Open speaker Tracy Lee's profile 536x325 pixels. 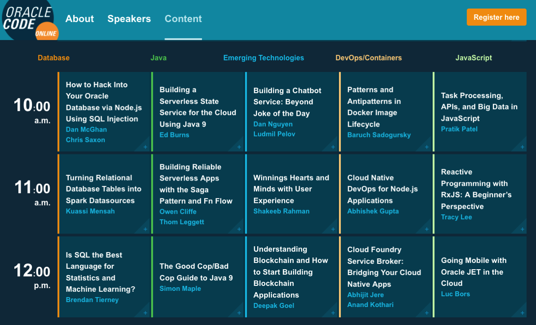456,217
